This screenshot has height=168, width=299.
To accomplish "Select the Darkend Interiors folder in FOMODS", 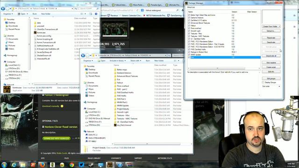I will click(x=124, y=73).
